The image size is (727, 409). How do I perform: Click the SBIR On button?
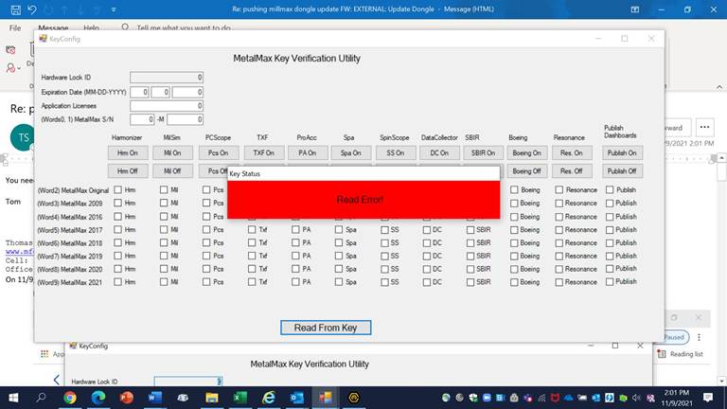pos(483,153)
